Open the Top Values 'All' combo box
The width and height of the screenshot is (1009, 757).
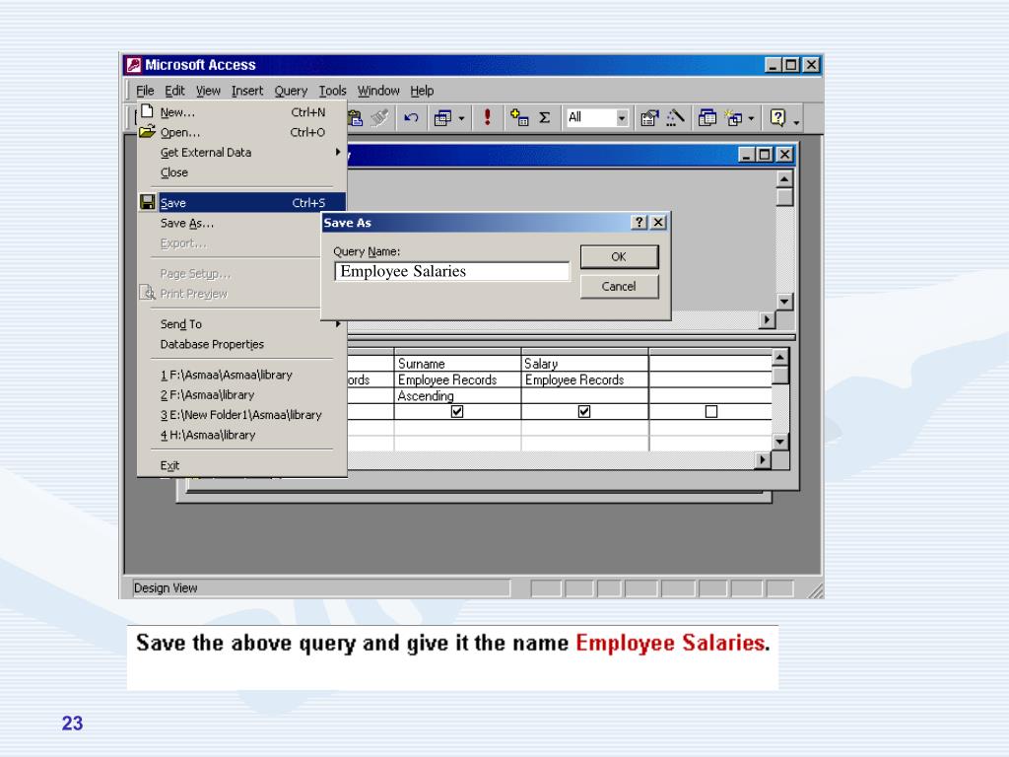point(597,118)
